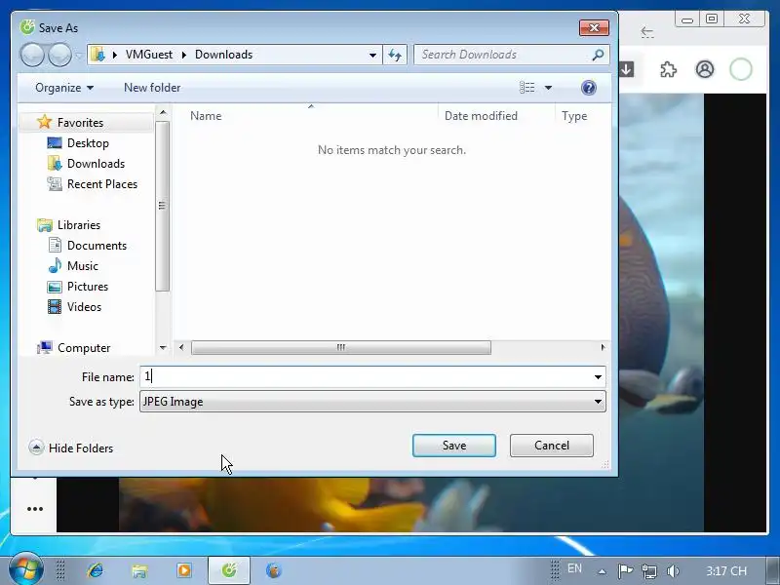The height and width of the screenshot is (585, 780).
Task: Open the Action Center flag icon
Action: point(625,570)
